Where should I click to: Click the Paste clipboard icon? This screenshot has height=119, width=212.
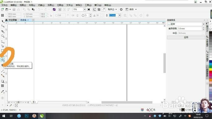[33, 9]
